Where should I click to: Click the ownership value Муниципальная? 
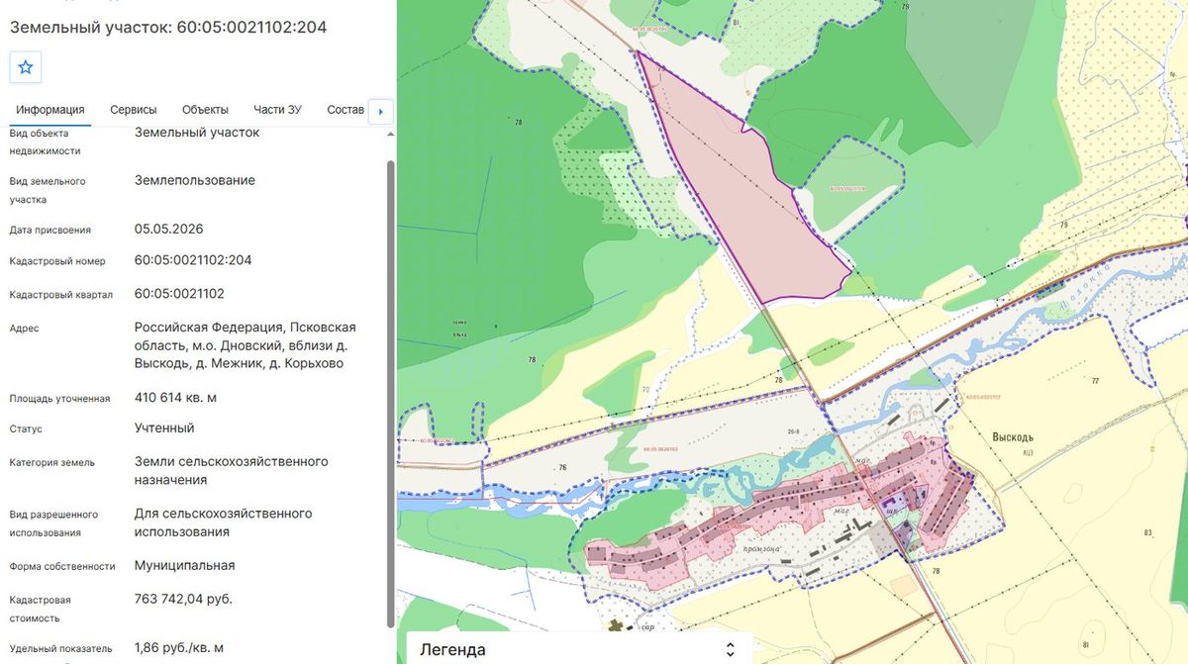coord(185,566)
